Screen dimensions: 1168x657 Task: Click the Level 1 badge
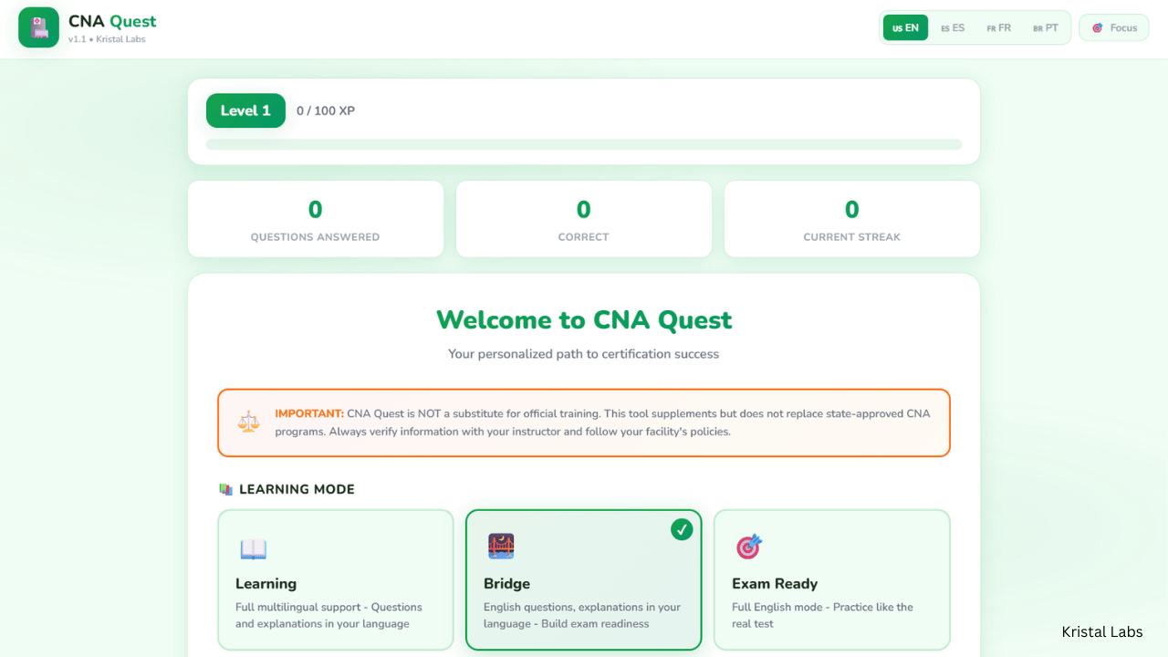tap(245, 110)
